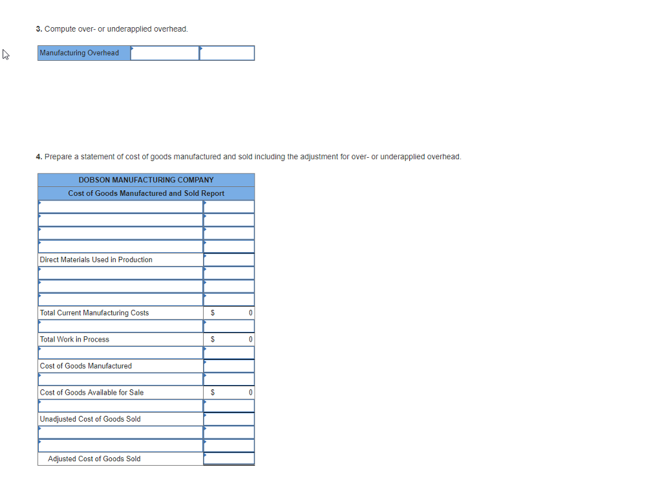The width and height of the screenshot is (662, 489).
Task: Click the Cost of Goods Available for Sale $0 value
Action: (229, 393)
